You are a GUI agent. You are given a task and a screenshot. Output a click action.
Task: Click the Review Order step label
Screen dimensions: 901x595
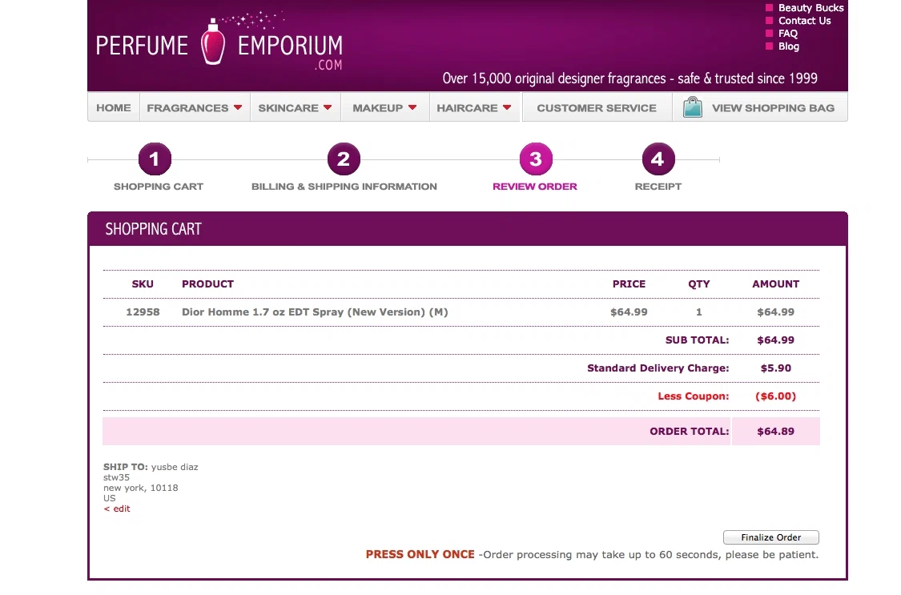[x=534, y=186]
